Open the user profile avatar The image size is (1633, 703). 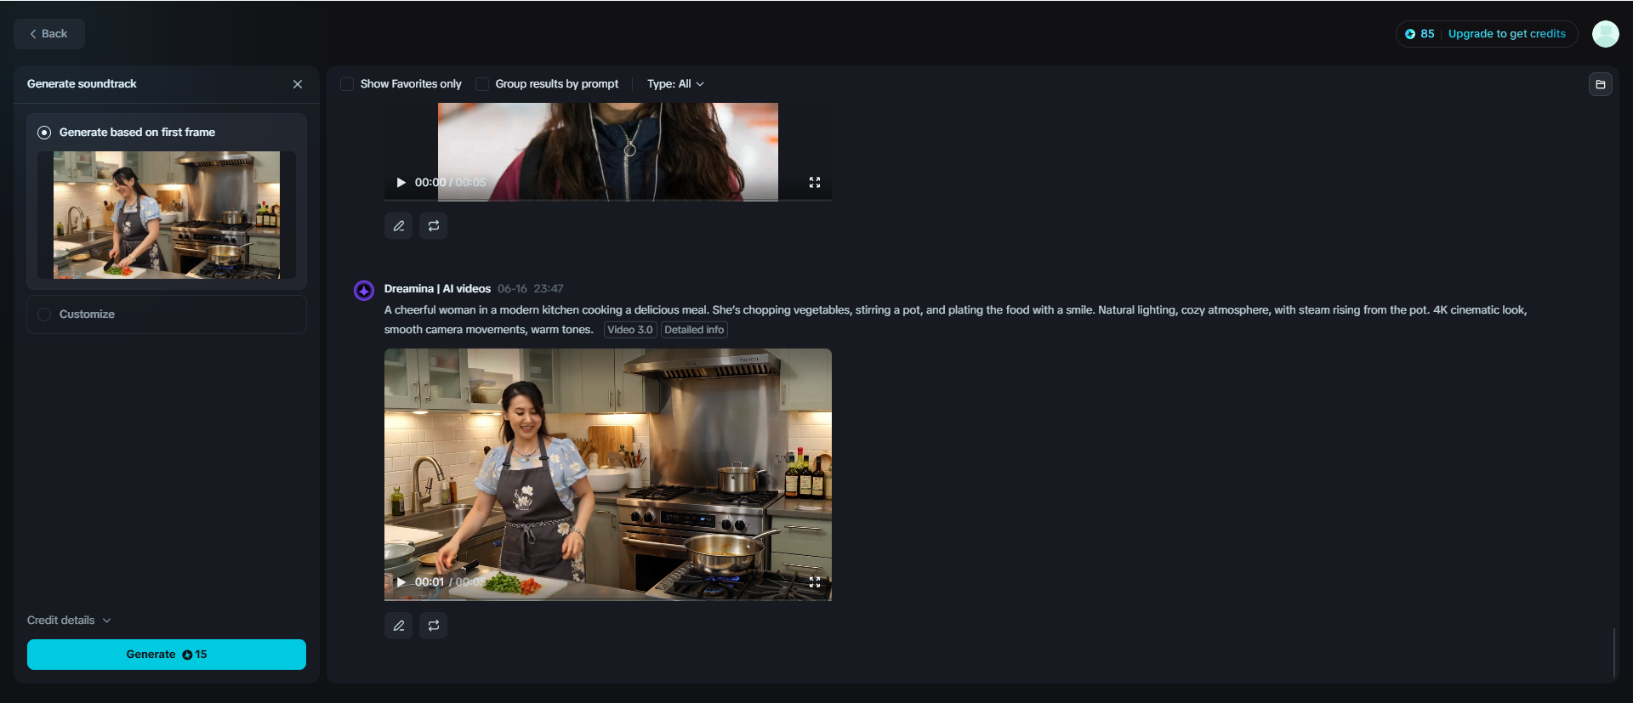click(x=1606, y=34)
